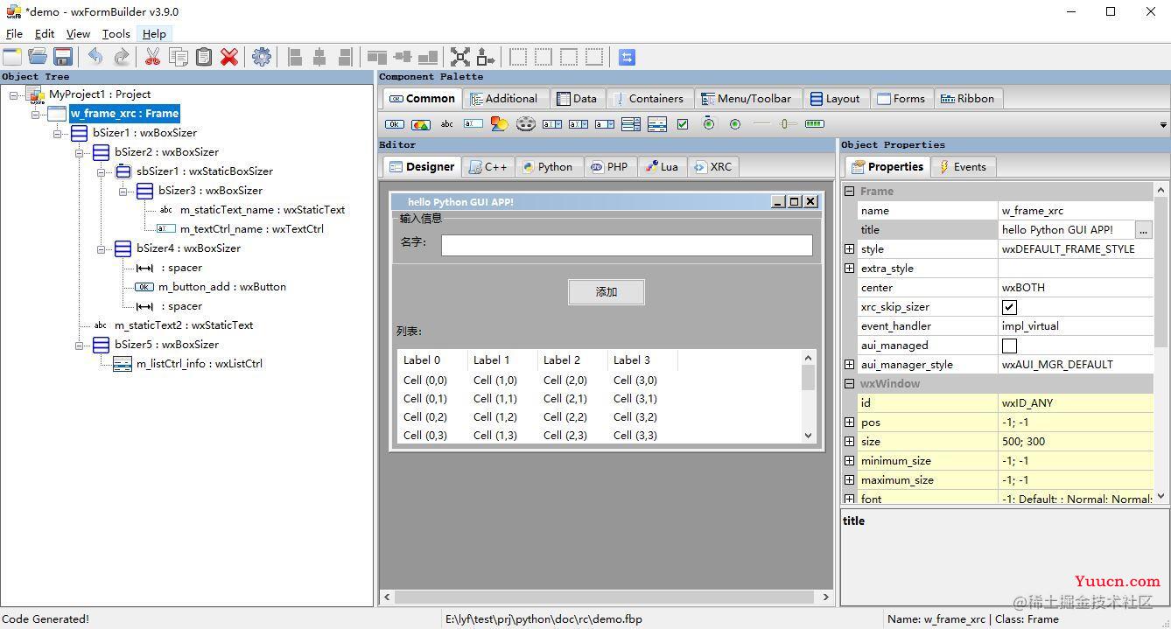Image resolution: width=1171 pixels, height=629 pixels.
Task: Add a wxGauge from the palette
Action: [x=815, y=124]
